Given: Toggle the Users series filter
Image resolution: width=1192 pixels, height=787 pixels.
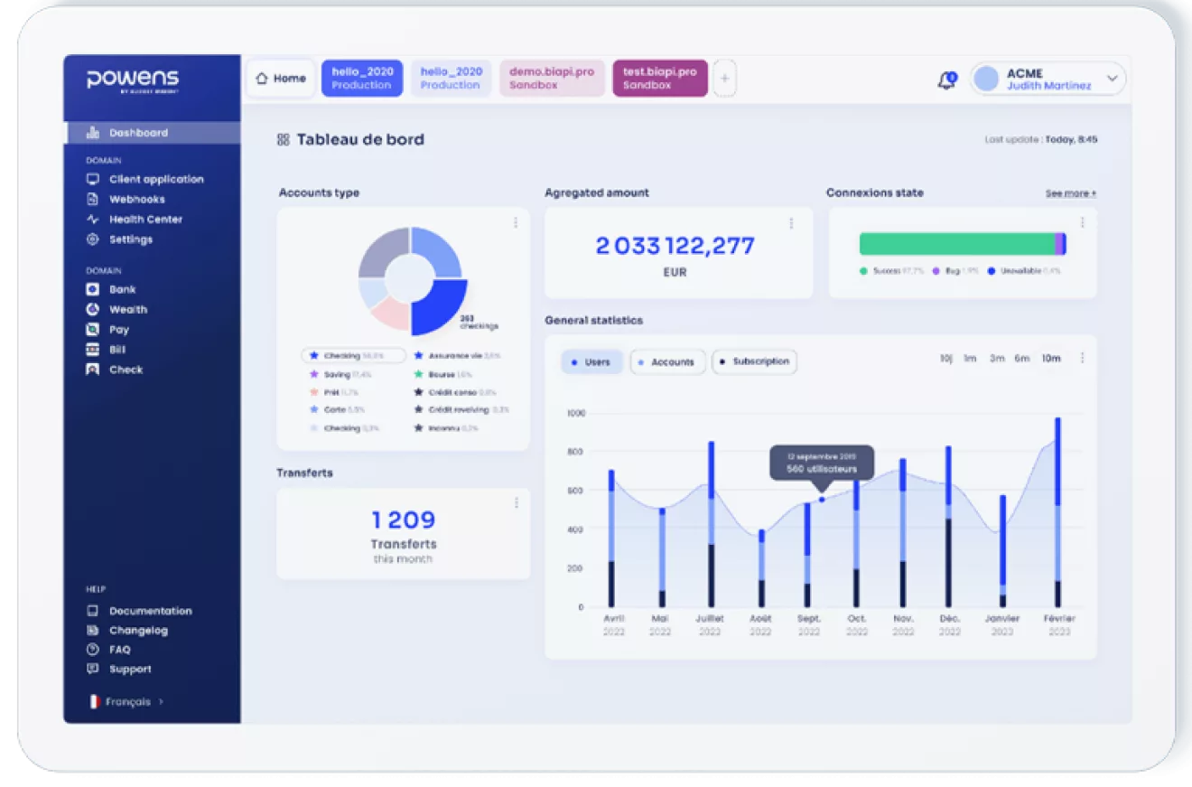Looking at the screenshot, I should point(591,362).
